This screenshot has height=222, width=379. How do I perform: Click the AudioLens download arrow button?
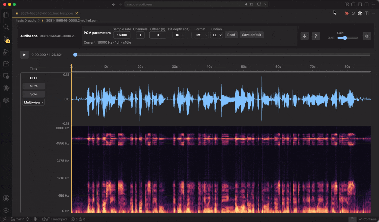[x=304, y=36]
